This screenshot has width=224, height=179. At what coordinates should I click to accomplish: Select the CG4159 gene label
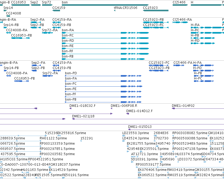pyautogui.click(x=59, y=8)
